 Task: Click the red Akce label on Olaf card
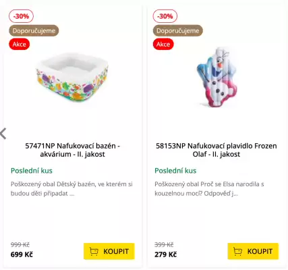tap(163, 44)
